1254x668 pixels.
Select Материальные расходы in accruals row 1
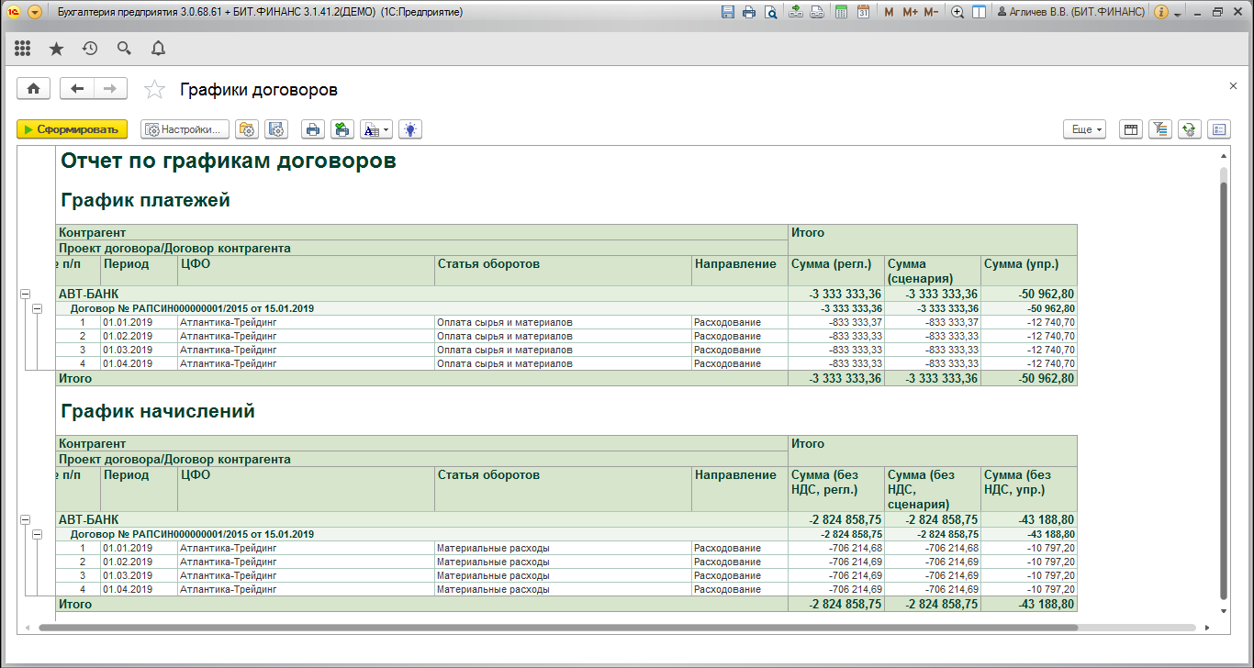tap(564, 549)
